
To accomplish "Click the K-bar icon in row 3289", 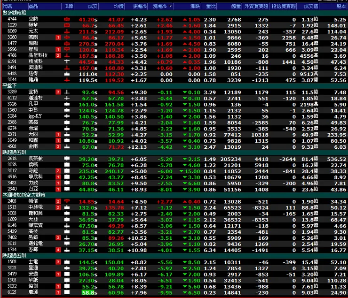I will coord(67,92).
